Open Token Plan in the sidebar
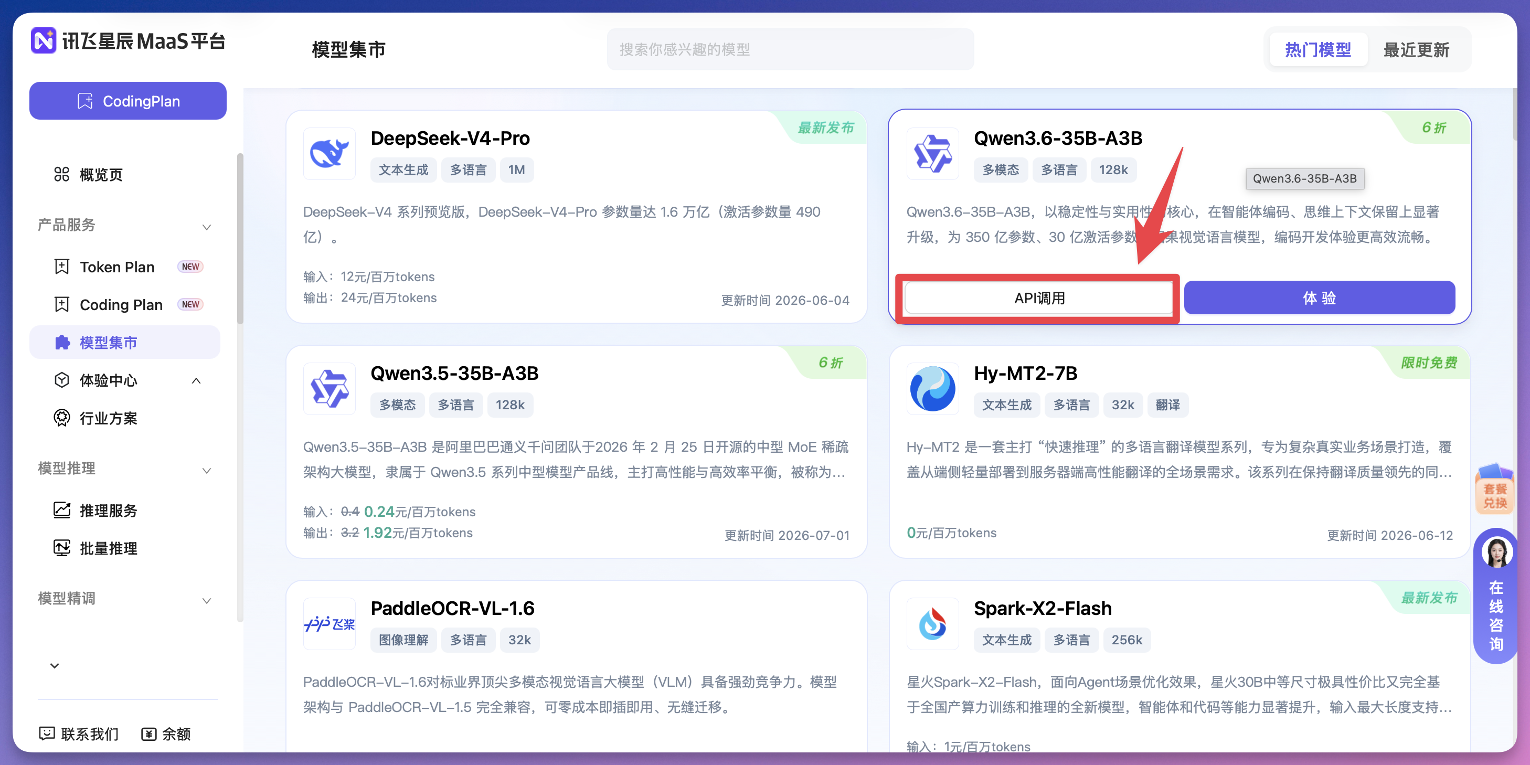 point(124,267)
